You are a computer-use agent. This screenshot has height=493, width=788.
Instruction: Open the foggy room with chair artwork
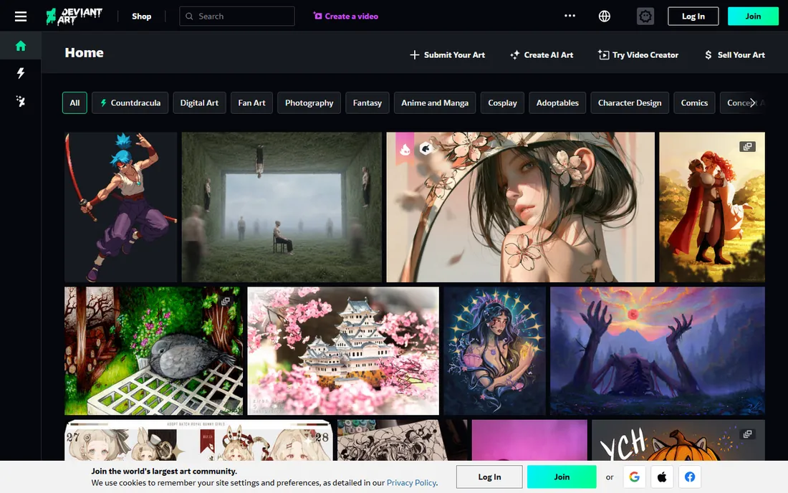[282, 207]
